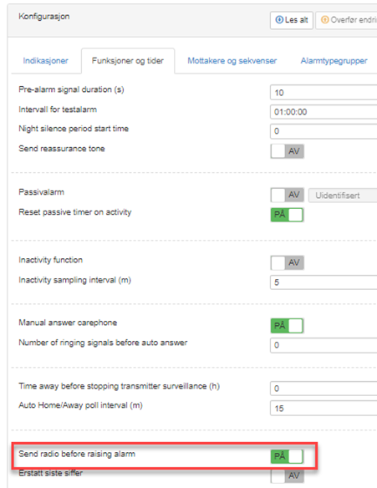
Task: Click the Overfør endringer button
Action: (347, 20)
